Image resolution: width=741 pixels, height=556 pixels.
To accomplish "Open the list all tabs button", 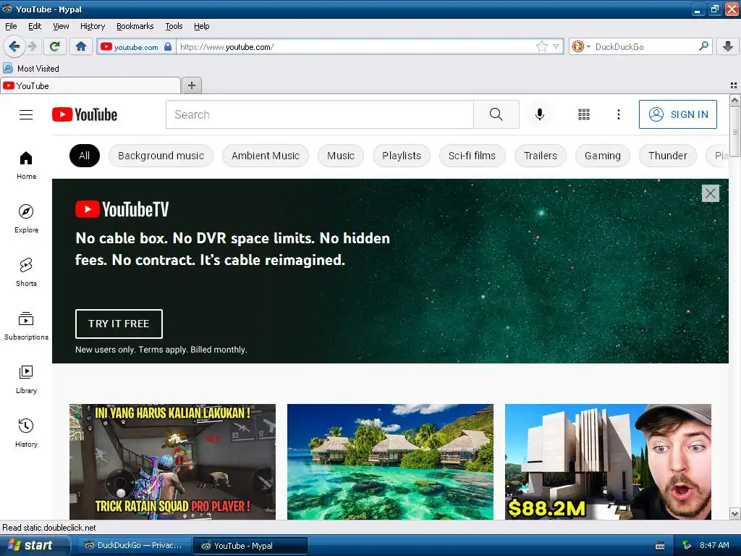I will tap(734, 85).
